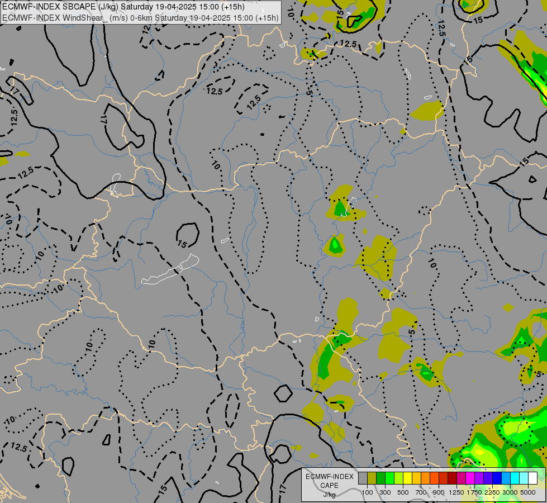The width and height of the screenshot is (547, 503).
Task: Click the J/kg unit label in legend
Action: tap(329, 495)
